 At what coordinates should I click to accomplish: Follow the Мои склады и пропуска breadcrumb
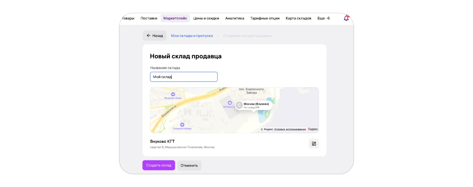[192, 36]
